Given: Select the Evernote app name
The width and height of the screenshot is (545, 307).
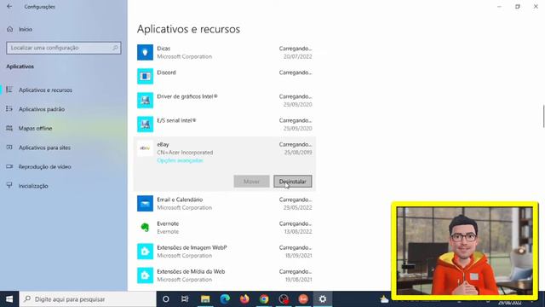Looking at the screenshot, I should pyautogui.click(x=168, y=223).
